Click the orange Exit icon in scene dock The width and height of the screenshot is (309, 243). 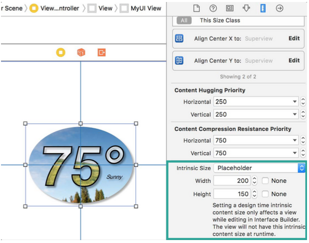point(102,53)
